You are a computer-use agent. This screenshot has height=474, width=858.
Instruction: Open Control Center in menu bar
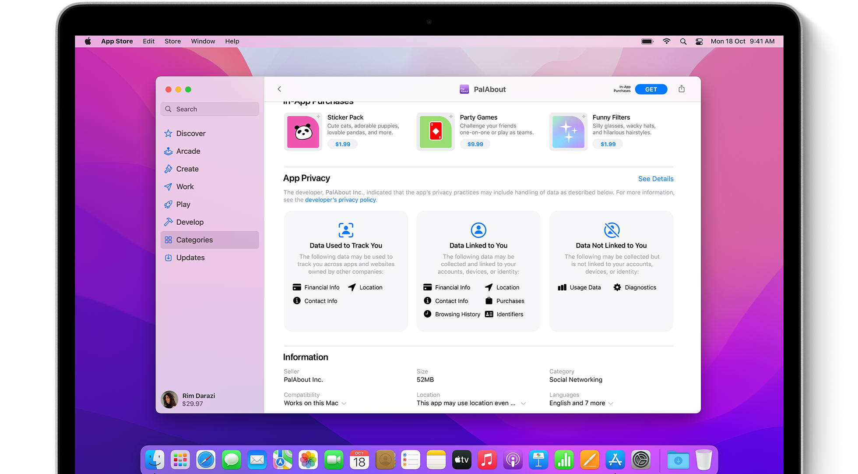(699, 41)
